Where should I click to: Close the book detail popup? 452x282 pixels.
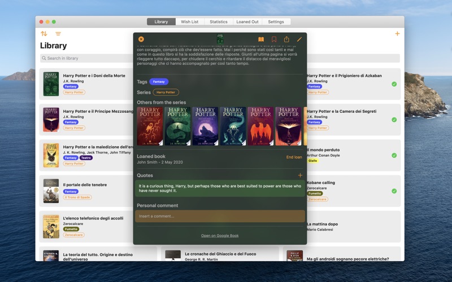coord(141,39)
